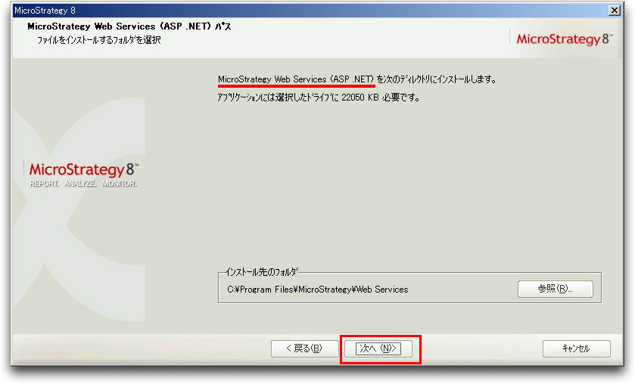
Task: Close the MicroStrategy 8 installer window
Action: (615, 10)
